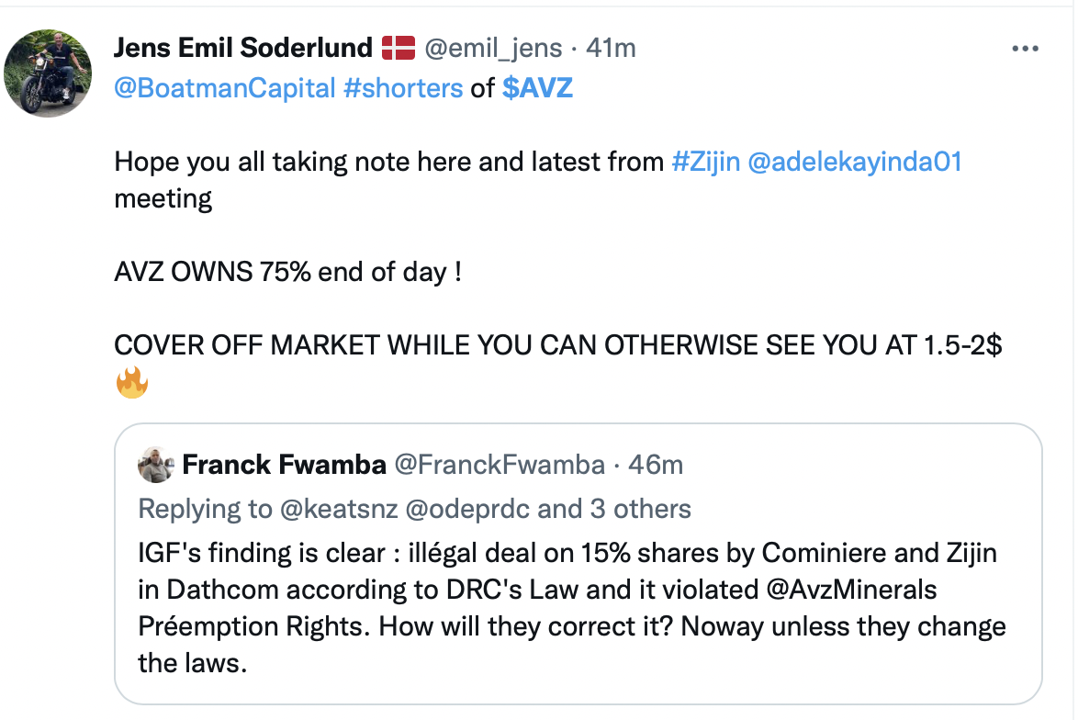
Task: Click the 'AVZ OWNS 75% end of day' text
Action: tap(287, 274)
